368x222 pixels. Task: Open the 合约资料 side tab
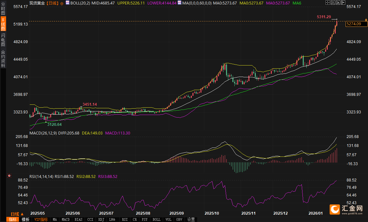pyautogui.click(x=3, y=58)
